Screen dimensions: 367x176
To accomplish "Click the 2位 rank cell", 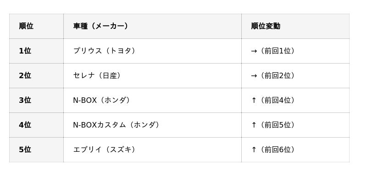I will pos(36,75).
